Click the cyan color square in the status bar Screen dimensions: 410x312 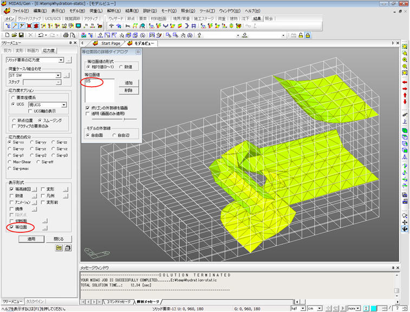point(374,308)
